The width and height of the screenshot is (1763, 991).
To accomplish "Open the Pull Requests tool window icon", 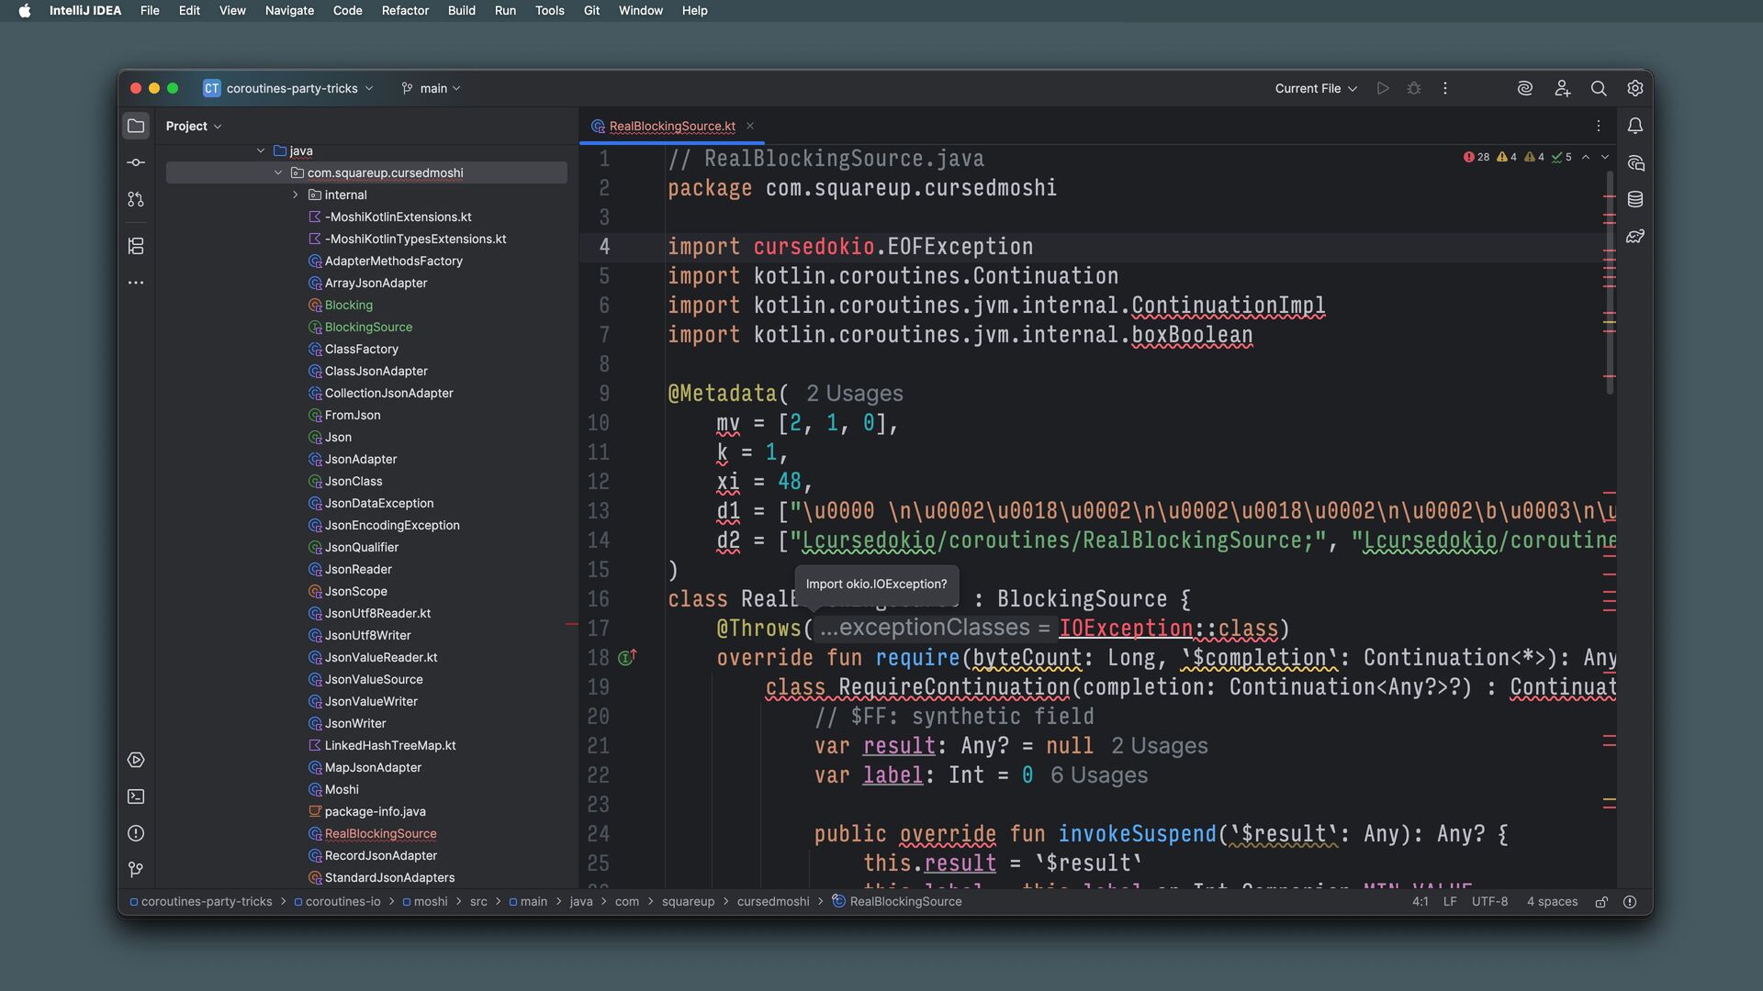I will (136, 199).
